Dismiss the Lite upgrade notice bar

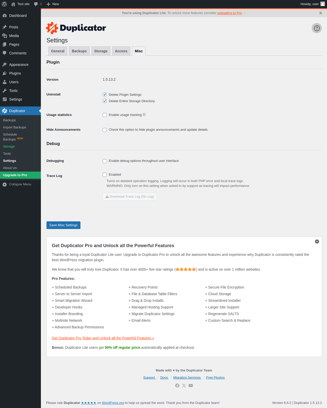point(321,13)
